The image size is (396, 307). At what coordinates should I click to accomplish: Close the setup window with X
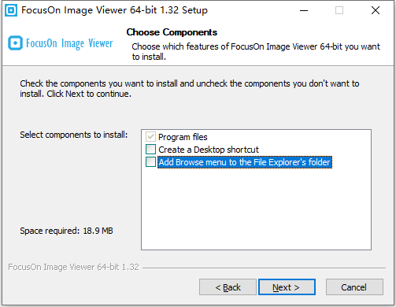coord(376,10)
